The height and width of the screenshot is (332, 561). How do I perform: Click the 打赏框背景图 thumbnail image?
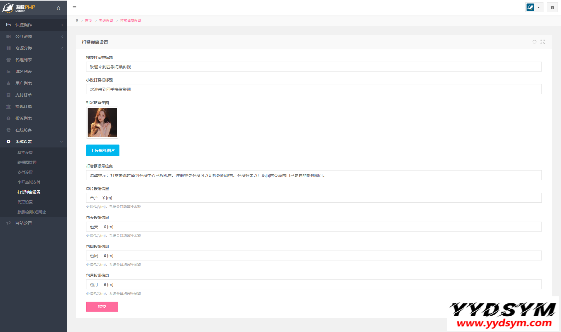(102, 123)
